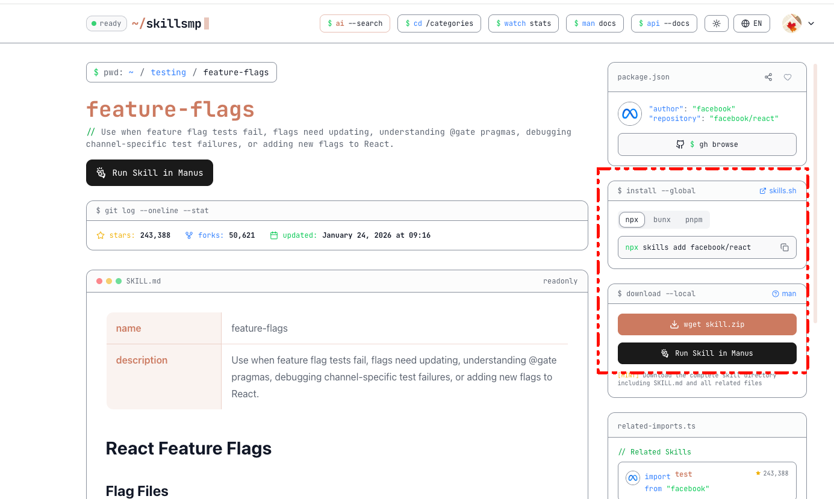Open the skills.sh external link

coord(778,191)
